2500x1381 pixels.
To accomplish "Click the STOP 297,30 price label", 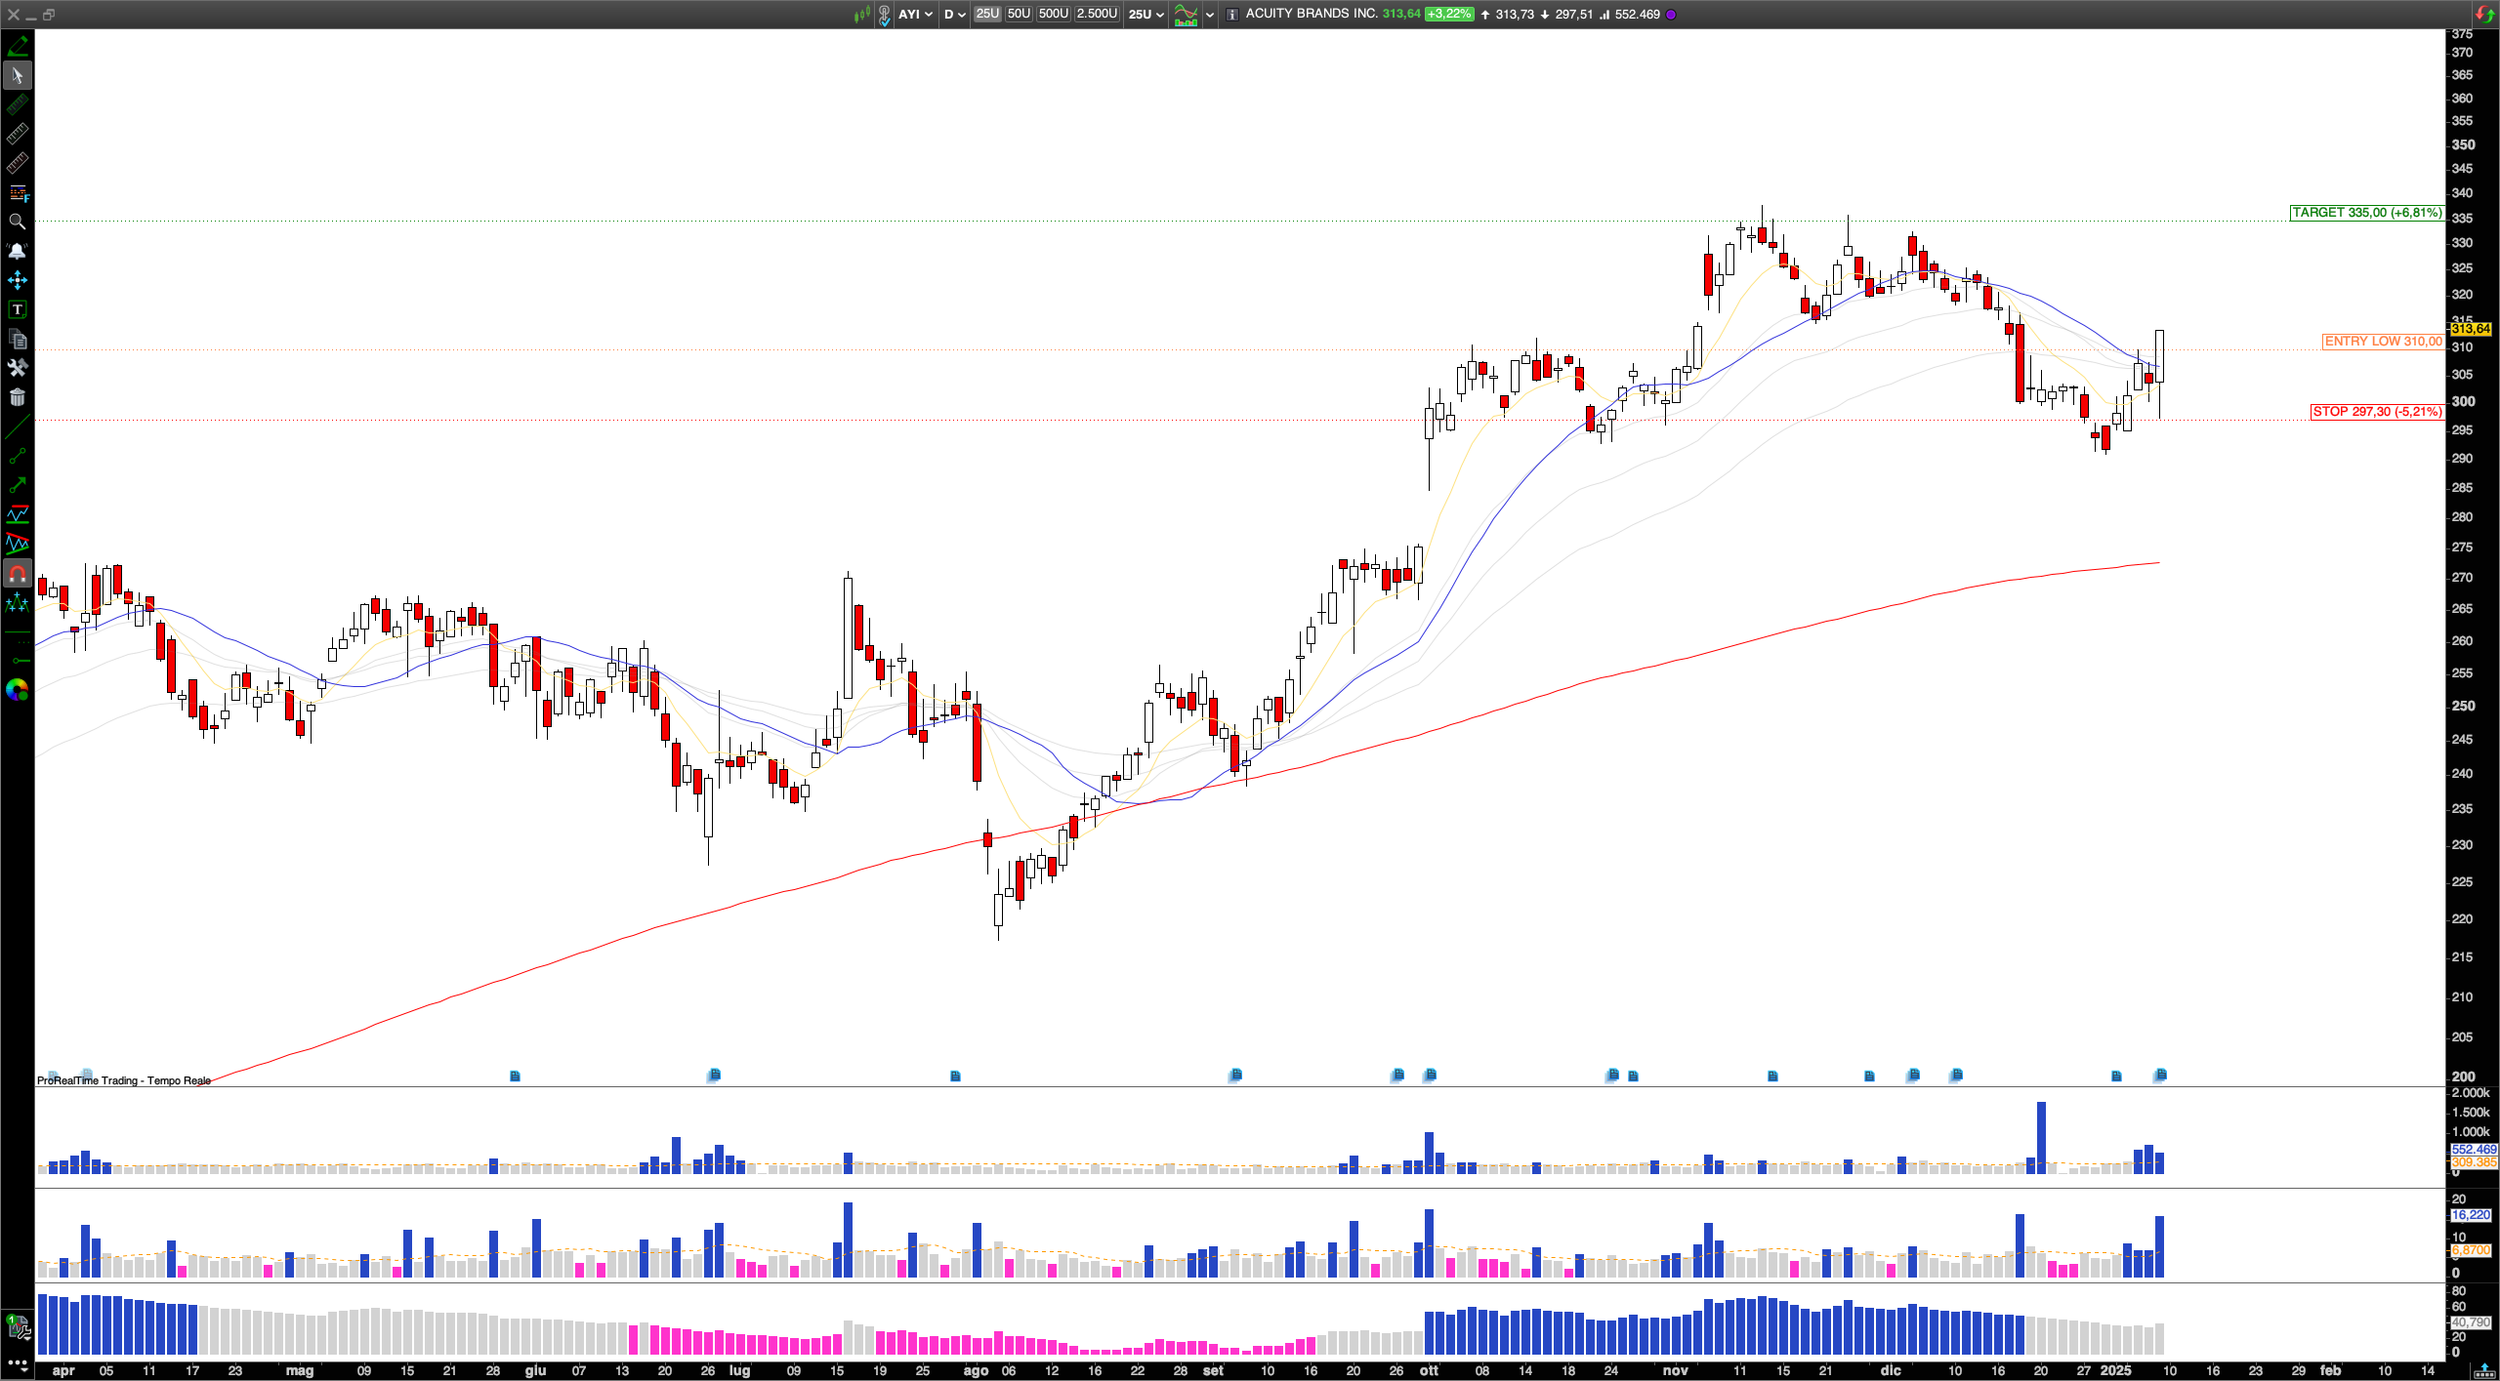I will (x=2376, y=412).
